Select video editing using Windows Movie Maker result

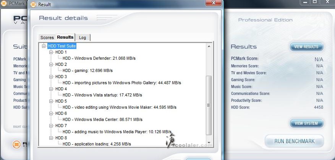120,107
